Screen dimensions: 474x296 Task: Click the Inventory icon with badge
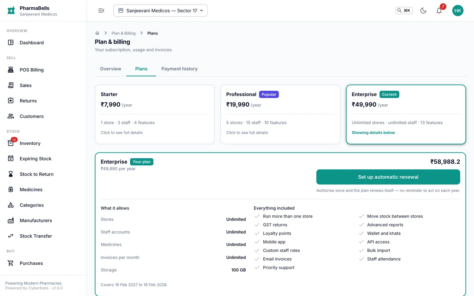(11, 143)
